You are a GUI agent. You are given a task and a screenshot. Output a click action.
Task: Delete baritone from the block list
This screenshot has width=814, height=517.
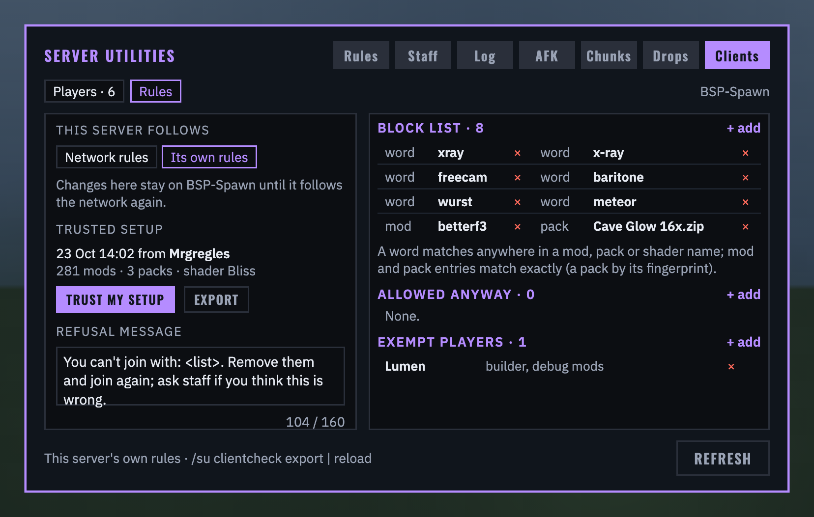(745, 178)
